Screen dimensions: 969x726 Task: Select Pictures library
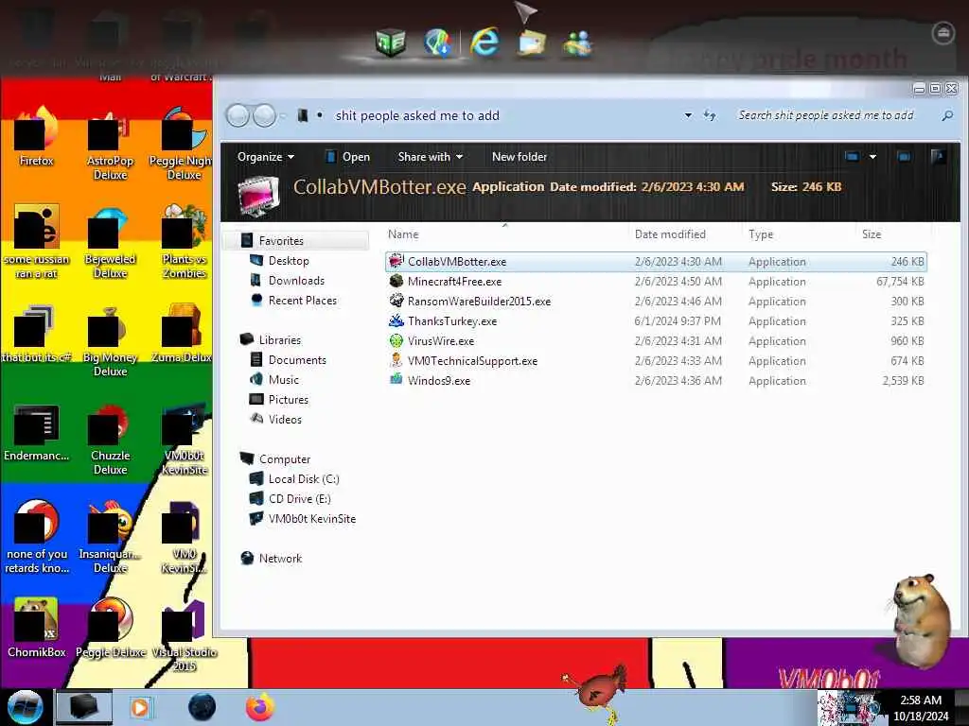[x=288, y=400]
